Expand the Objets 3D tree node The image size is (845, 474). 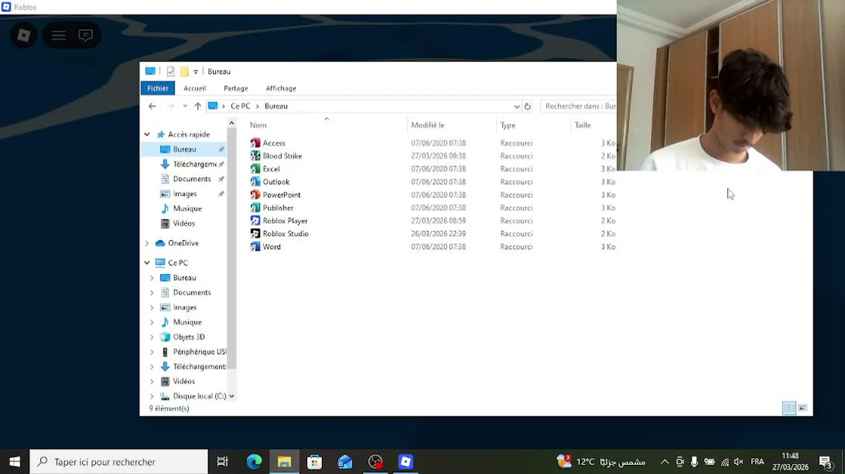click(152, 337)
